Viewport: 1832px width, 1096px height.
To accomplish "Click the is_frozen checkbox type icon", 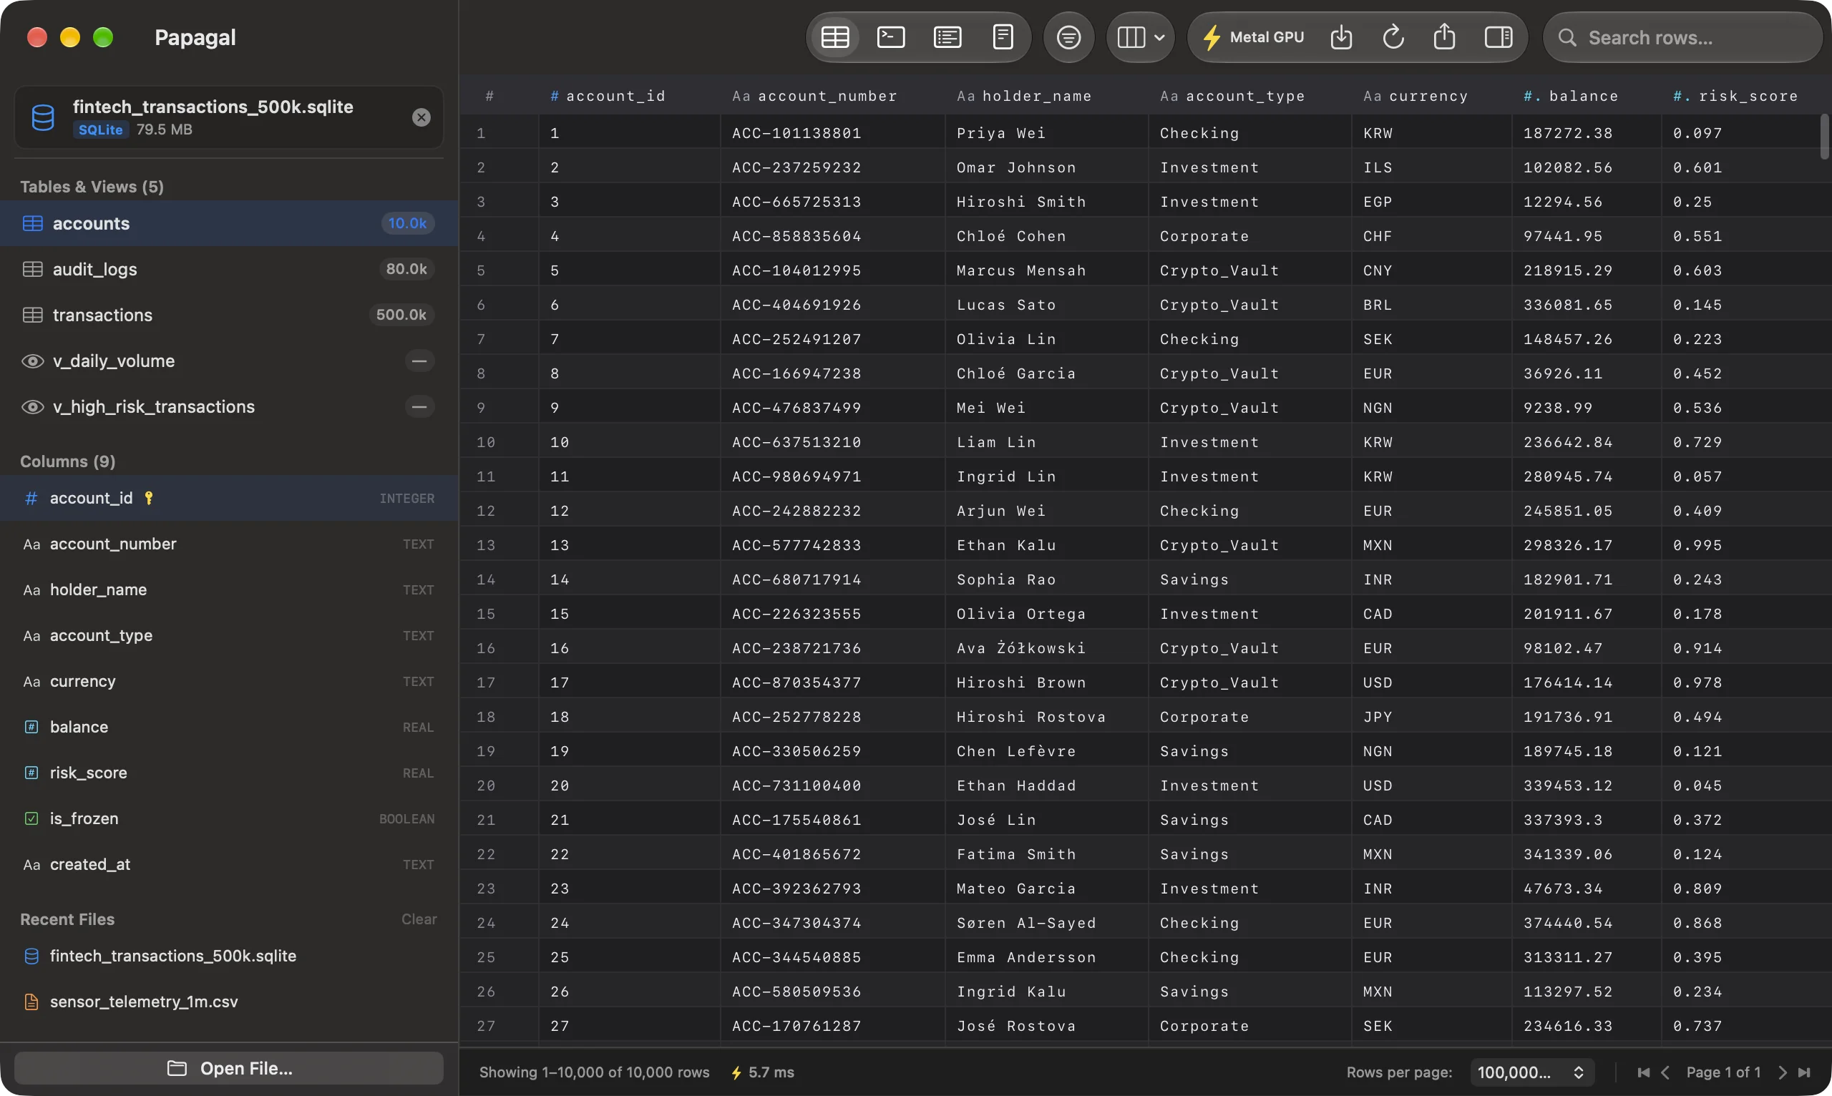I will [x=31, y=818].
